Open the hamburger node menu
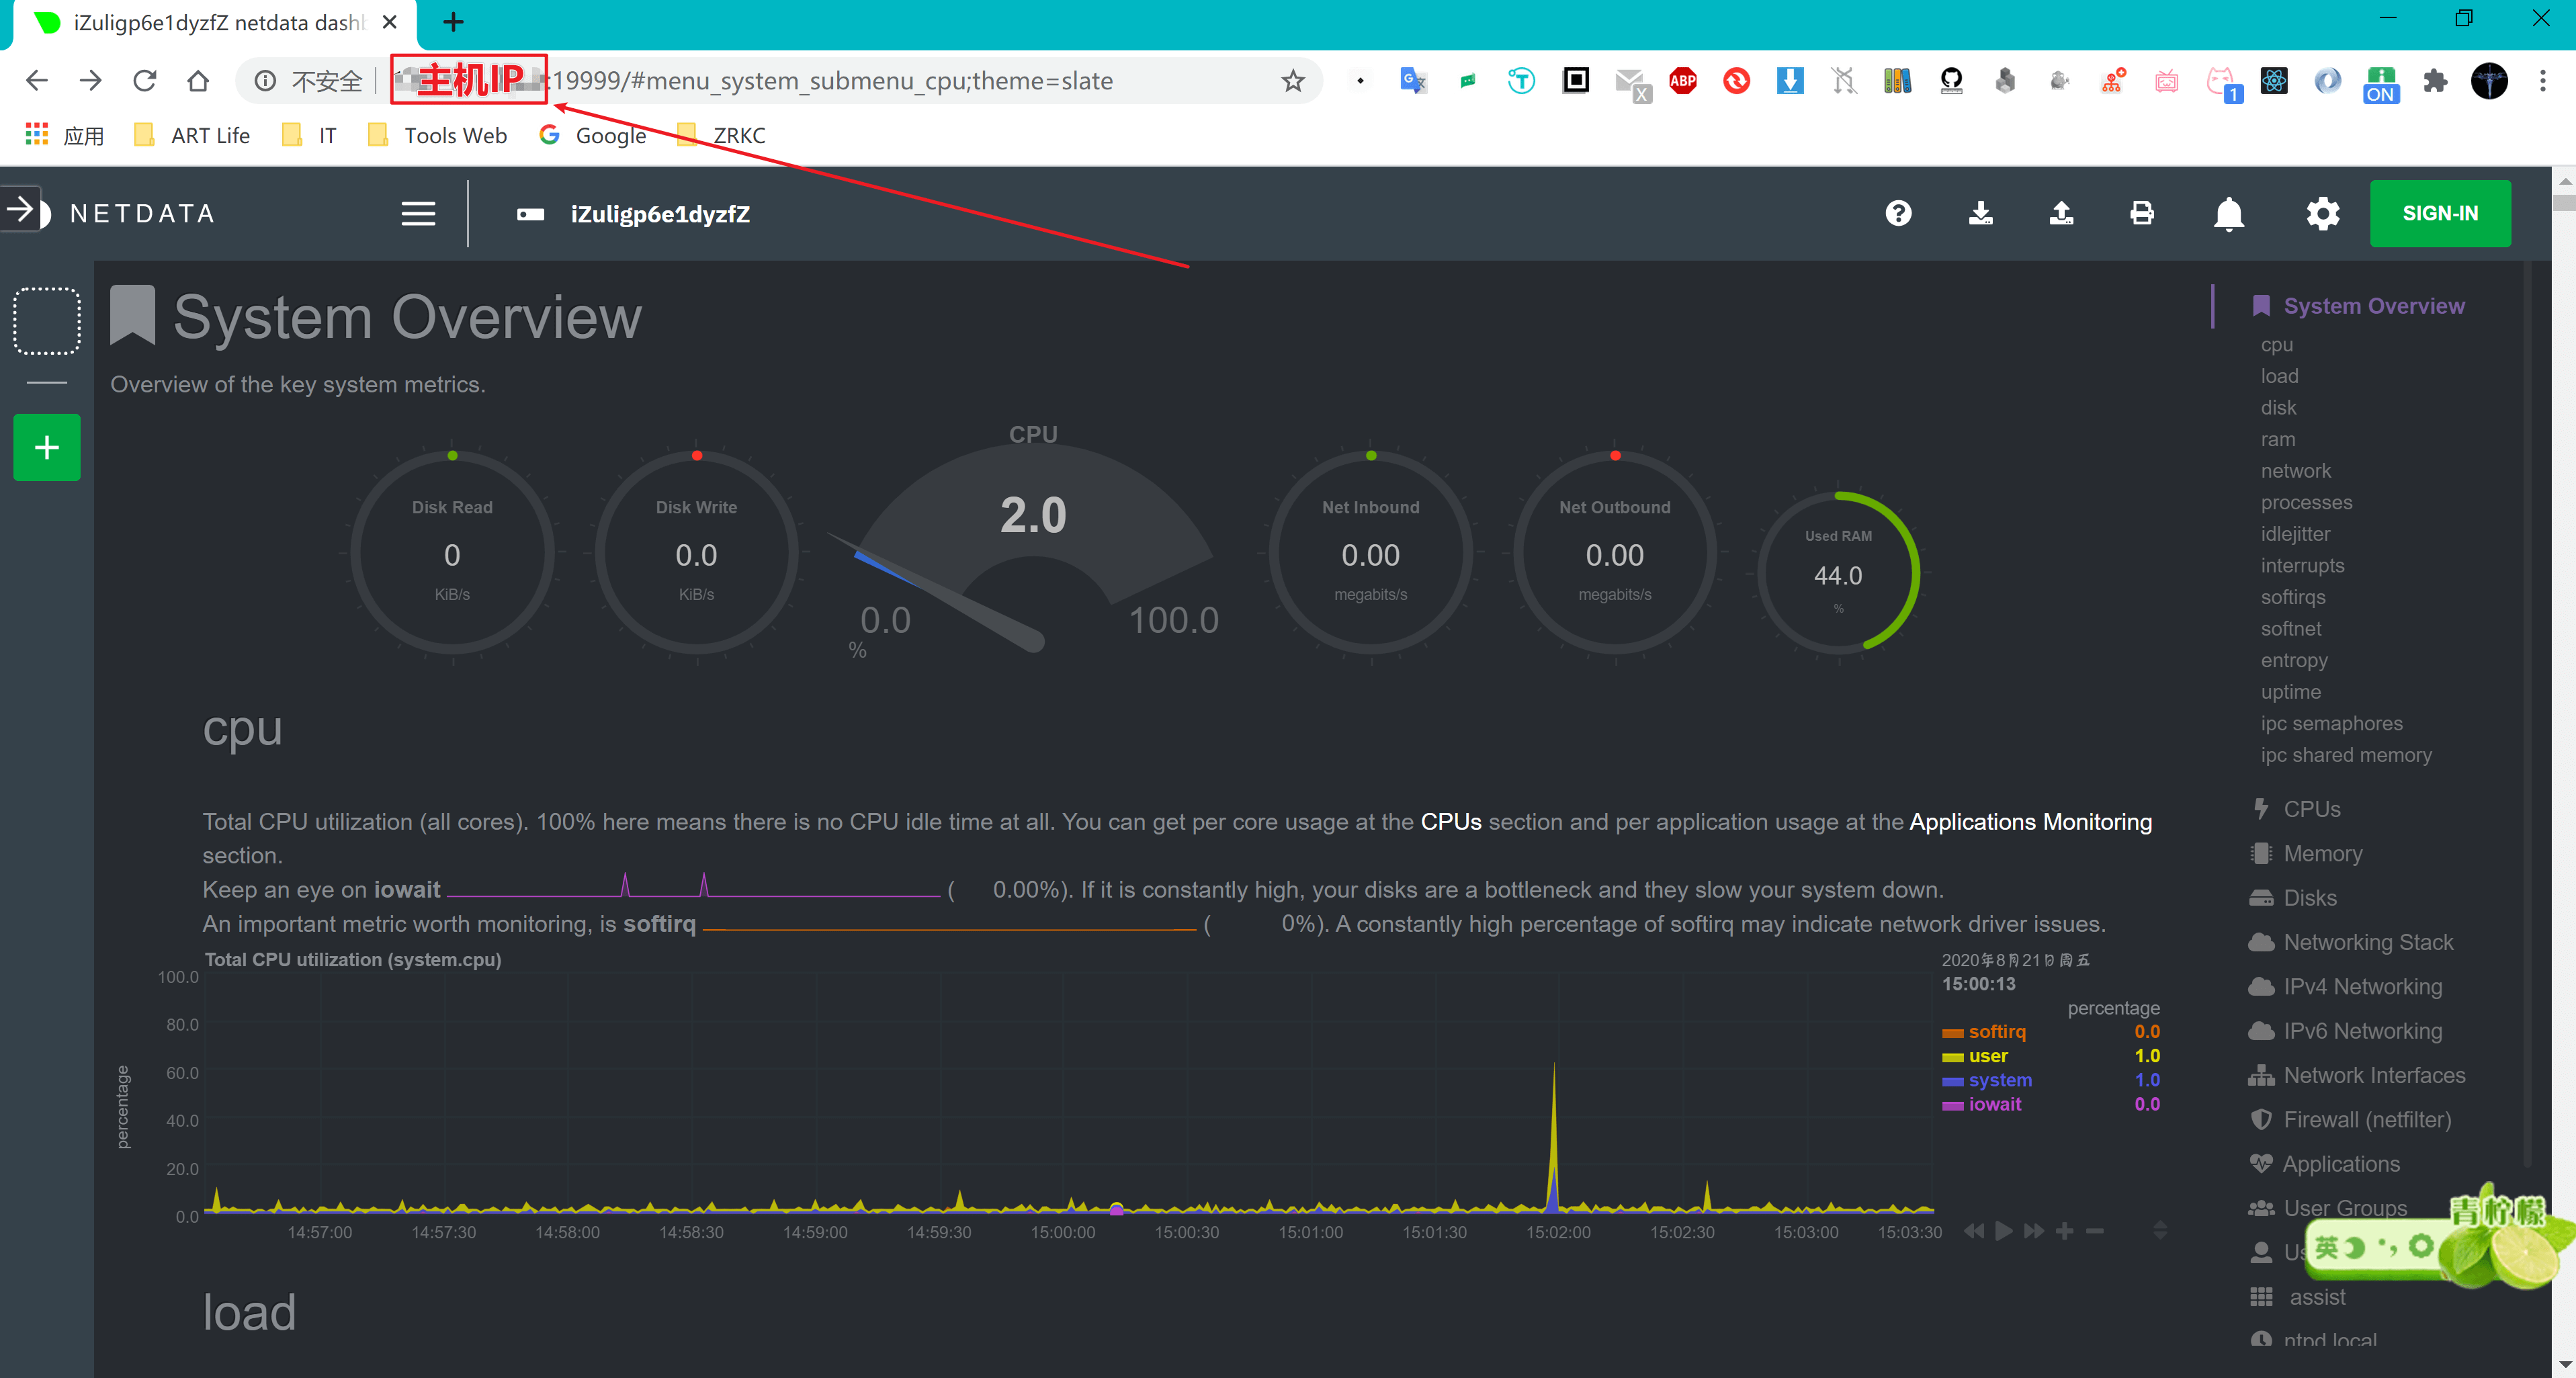The image size is (2576, 1378). pyautogui.click(x=418, y=213)
